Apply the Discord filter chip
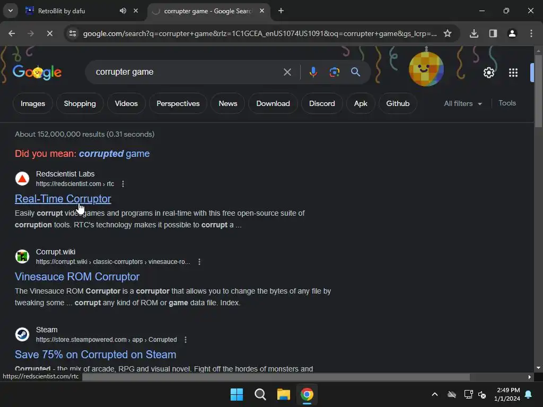The height and width of the screenshot is (407, 543). pos(322,103)
